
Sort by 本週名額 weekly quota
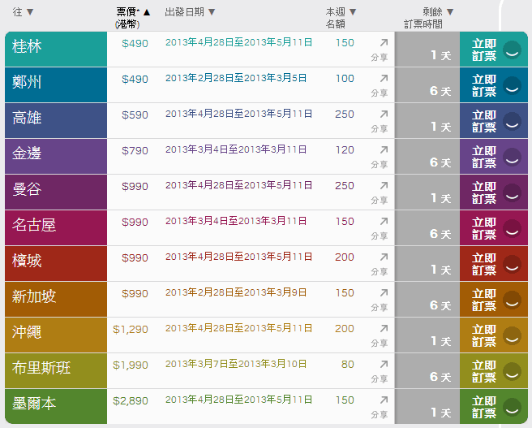(341, 12)
